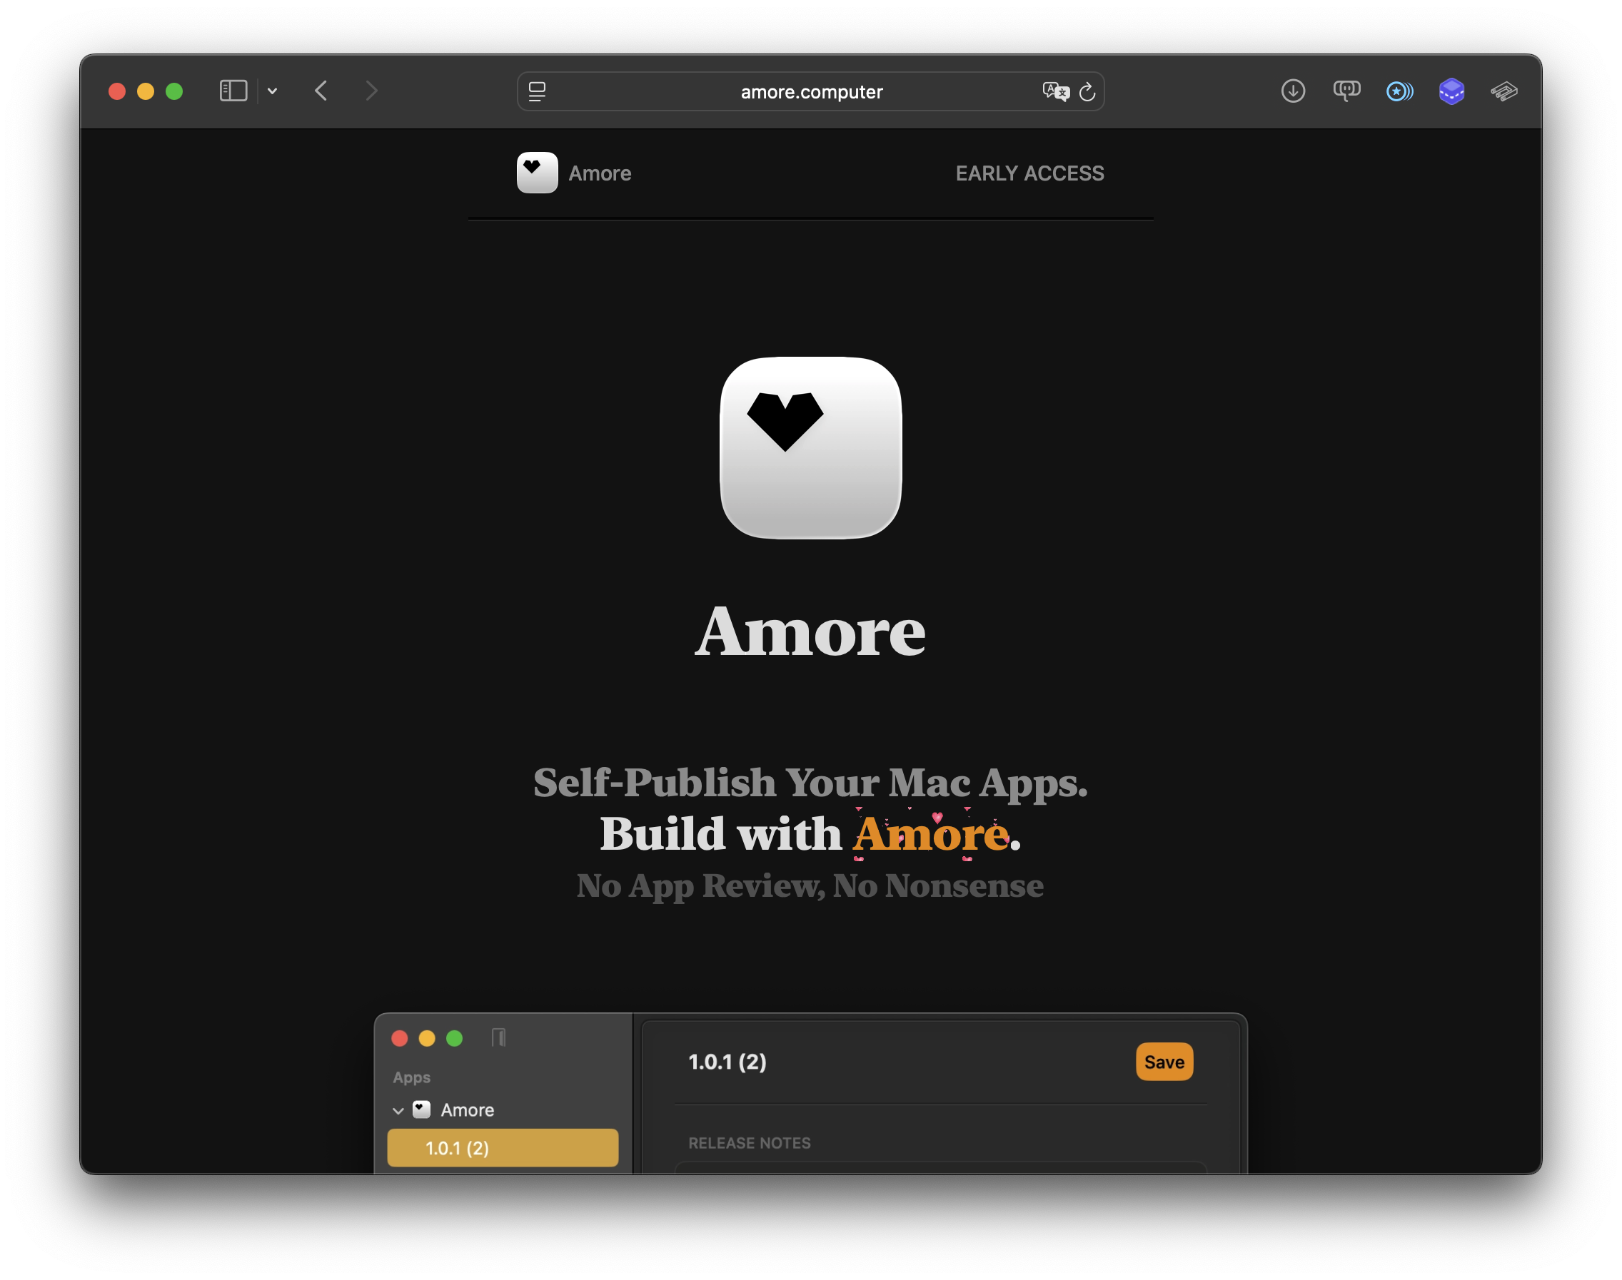The image size is (1622, 1280).
Task: Click the forward navigation arrow
Action: pyautogui.click(x=371, y=91)
